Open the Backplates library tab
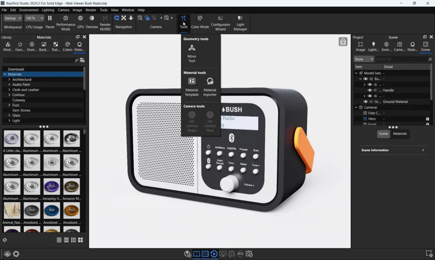Viewport: 435px width, 260px height. pos(44,47)
